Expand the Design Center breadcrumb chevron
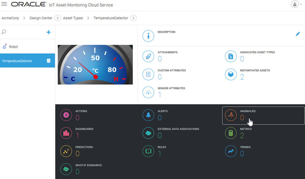 tap(58, 18)
